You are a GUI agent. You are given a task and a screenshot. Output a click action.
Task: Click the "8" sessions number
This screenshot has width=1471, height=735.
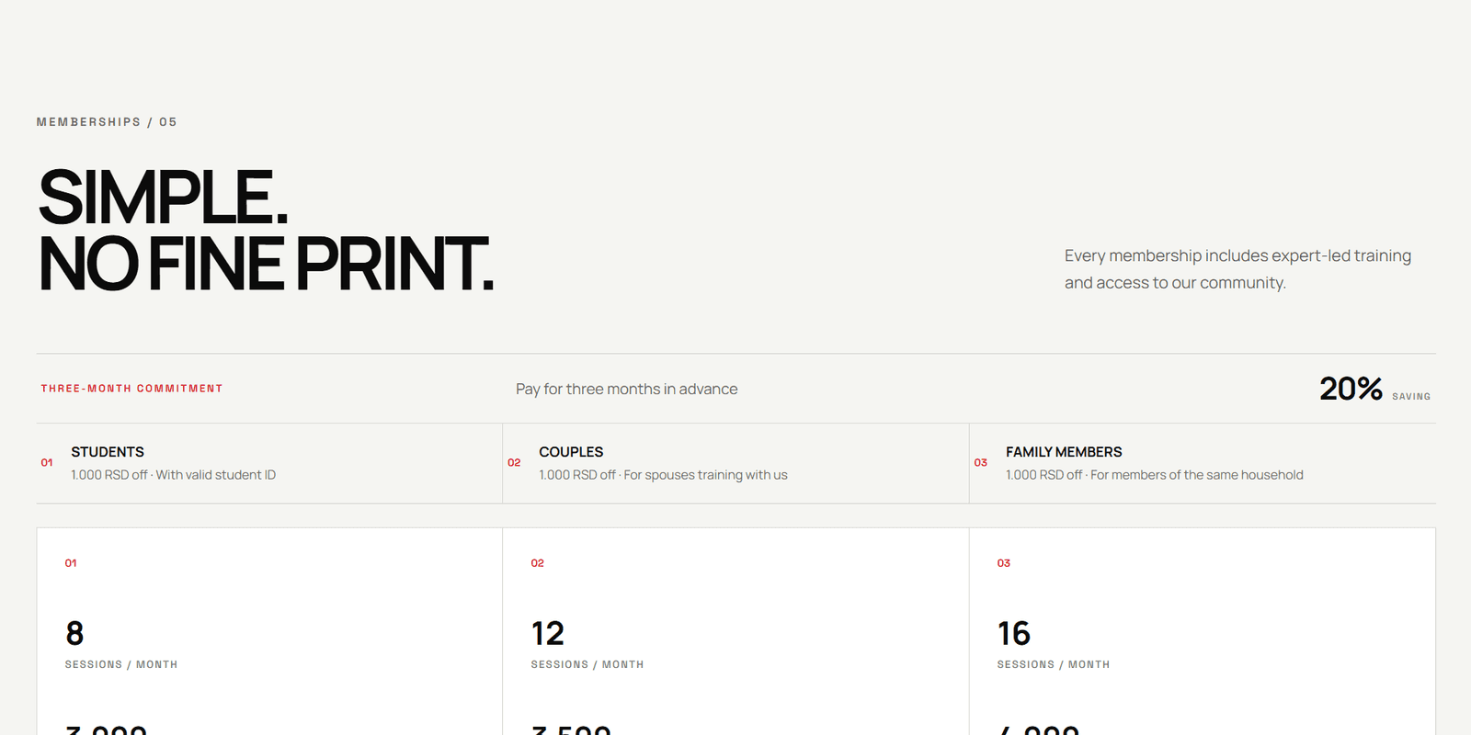pyautogui.click(x=74, y=633)
